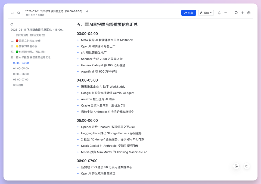The width and height of the screenshot is (261, 184).
Task: Click the search magnifier icon
Action: (x=236, y=13)
